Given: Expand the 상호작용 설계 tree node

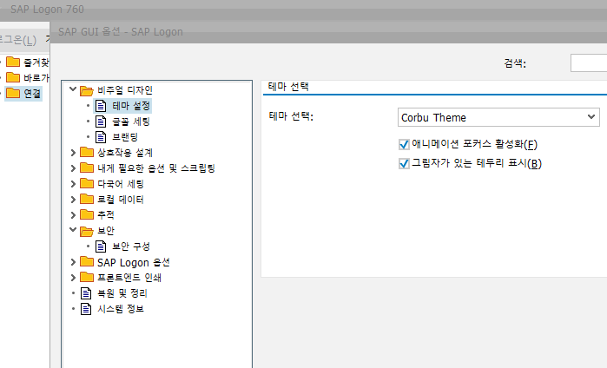Looking at the screenshot, I should click(x=73, y=153).
